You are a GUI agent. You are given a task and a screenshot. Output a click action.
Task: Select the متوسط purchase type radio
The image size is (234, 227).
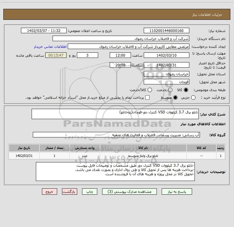pyautogui.click(x=175, y=98)
